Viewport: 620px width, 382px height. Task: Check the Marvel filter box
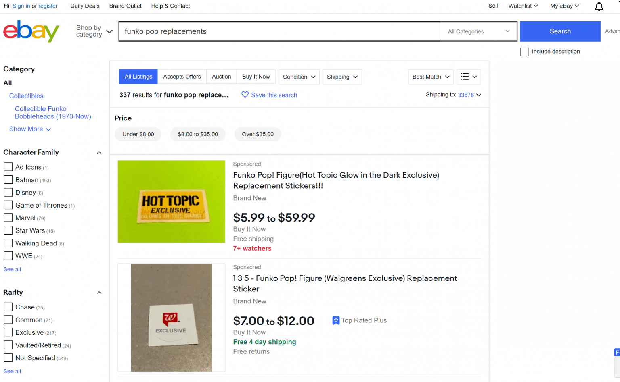coord(8,218)
